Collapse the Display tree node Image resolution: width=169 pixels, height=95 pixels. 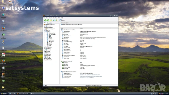point(44,32)
